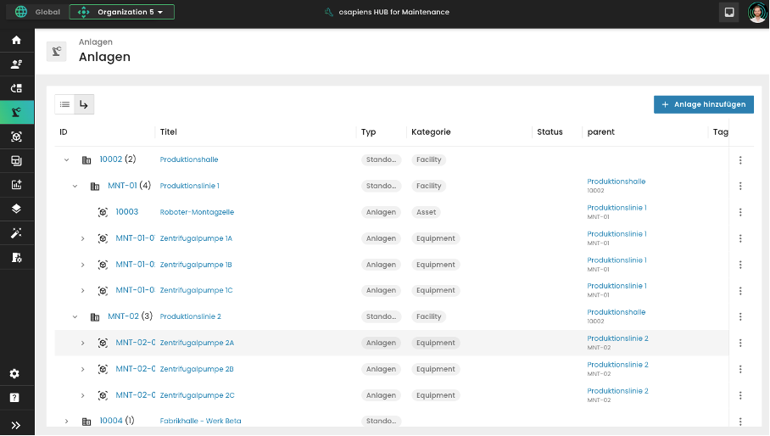Click the user avatar in the top bar
770x436 pixels.
click(x=756, y=13)
